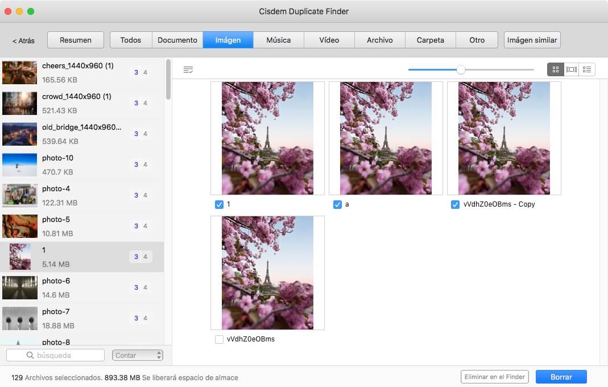
Task: Select cheers_1440x960 (1) thumbnail in sidebar
Action: point(20,72)
